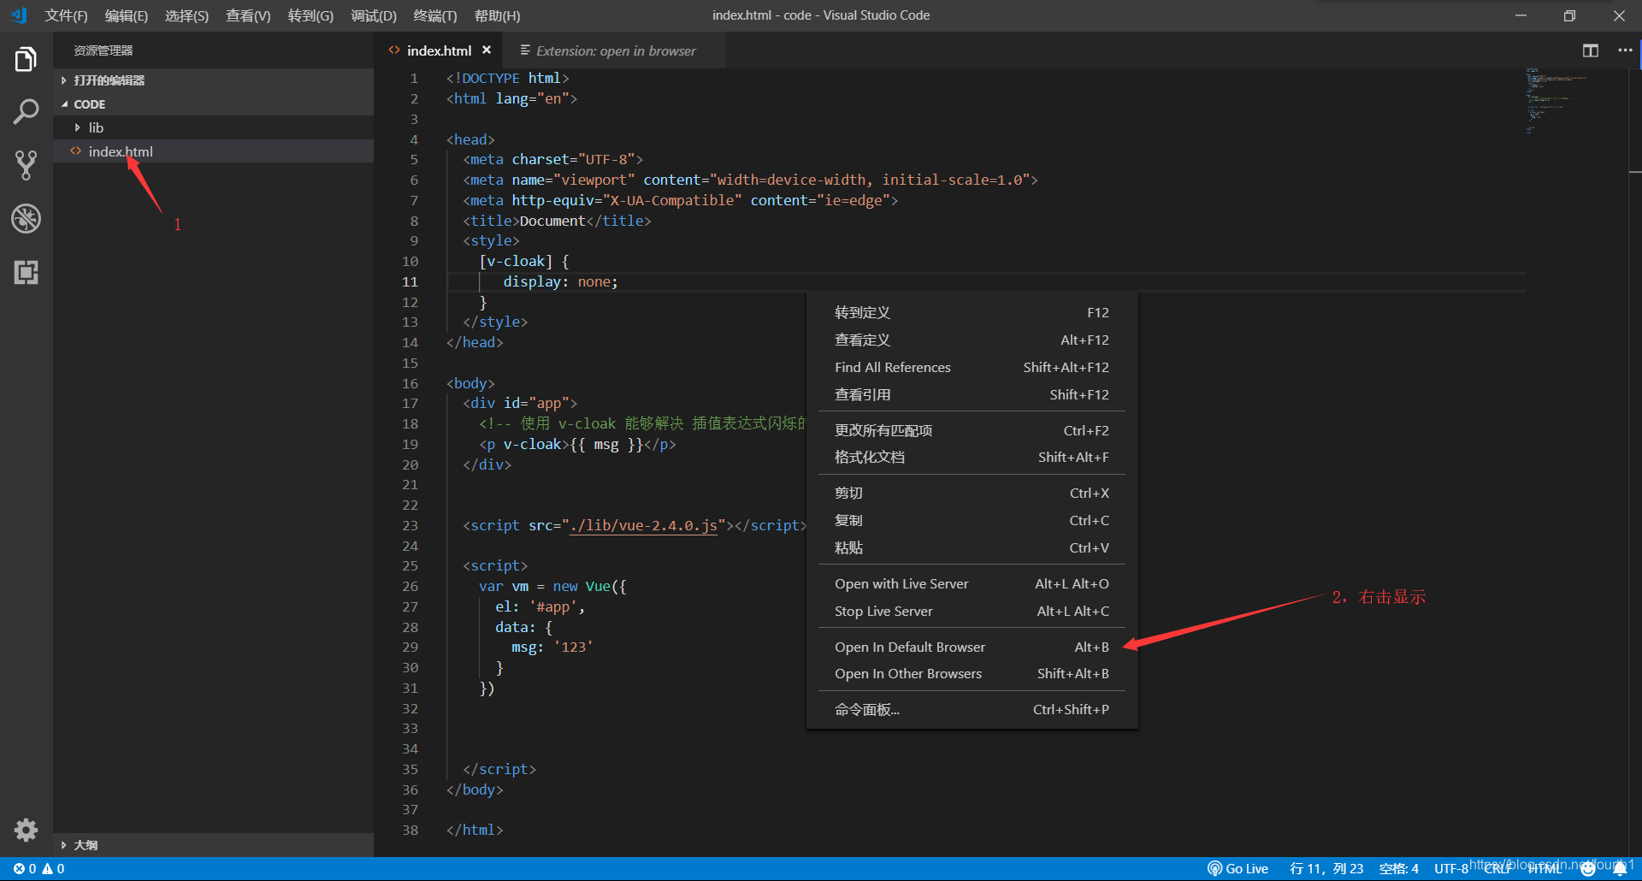
Task: Open the 查看(V) menu
Action: [x=248, y=15]
